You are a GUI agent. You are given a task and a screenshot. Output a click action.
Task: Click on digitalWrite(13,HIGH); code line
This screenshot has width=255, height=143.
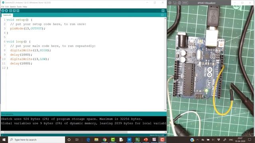coord(30,50)
